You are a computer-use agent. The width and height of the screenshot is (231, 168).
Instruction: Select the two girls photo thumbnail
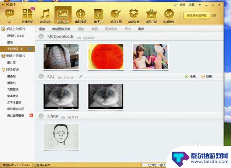[151, 57]
